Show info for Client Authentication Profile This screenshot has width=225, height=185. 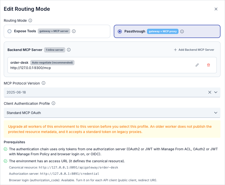[x=53, y=103]
